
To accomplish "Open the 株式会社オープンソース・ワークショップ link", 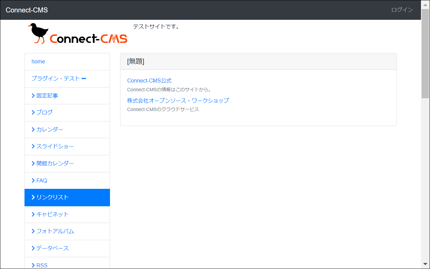I will click(178, 101).
